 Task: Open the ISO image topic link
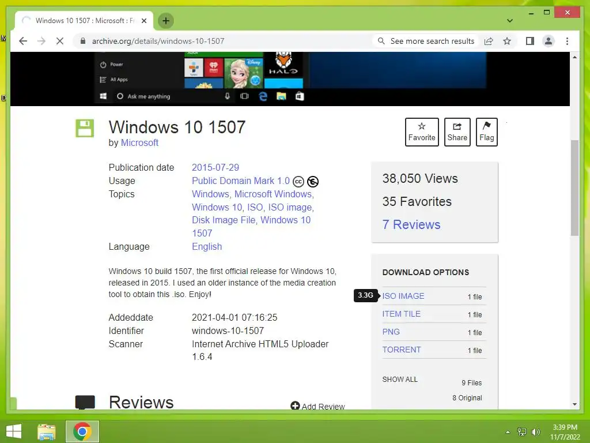click(290, 207)
